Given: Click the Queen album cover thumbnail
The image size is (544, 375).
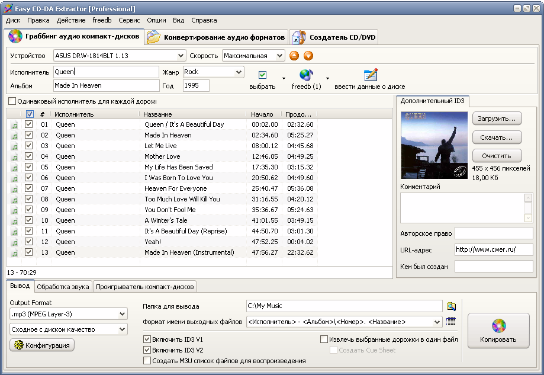Looking at the screenshot, I should [434, 145].
